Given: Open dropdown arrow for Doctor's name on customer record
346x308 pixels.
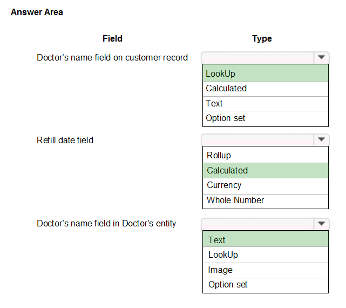Looking at the screenshot, I should pos(321,57).
